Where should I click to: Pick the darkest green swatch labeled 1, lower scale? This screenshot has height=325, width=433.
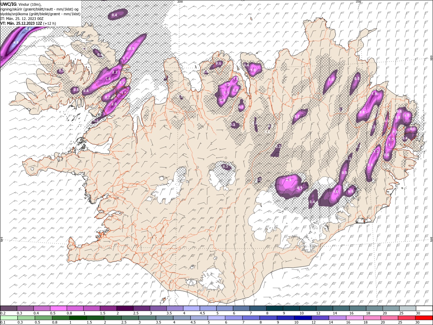pyautogui.click(x=78, y=318)
